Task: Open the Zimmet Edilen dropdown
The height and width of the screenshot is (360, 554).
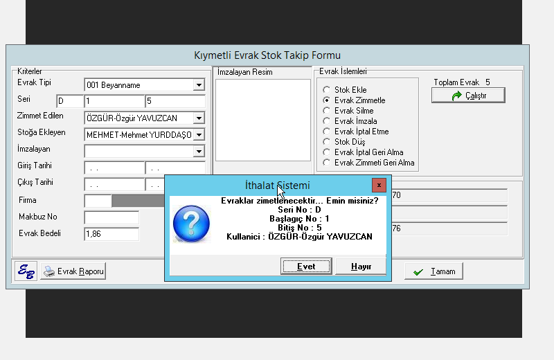Action: point(199,118)
